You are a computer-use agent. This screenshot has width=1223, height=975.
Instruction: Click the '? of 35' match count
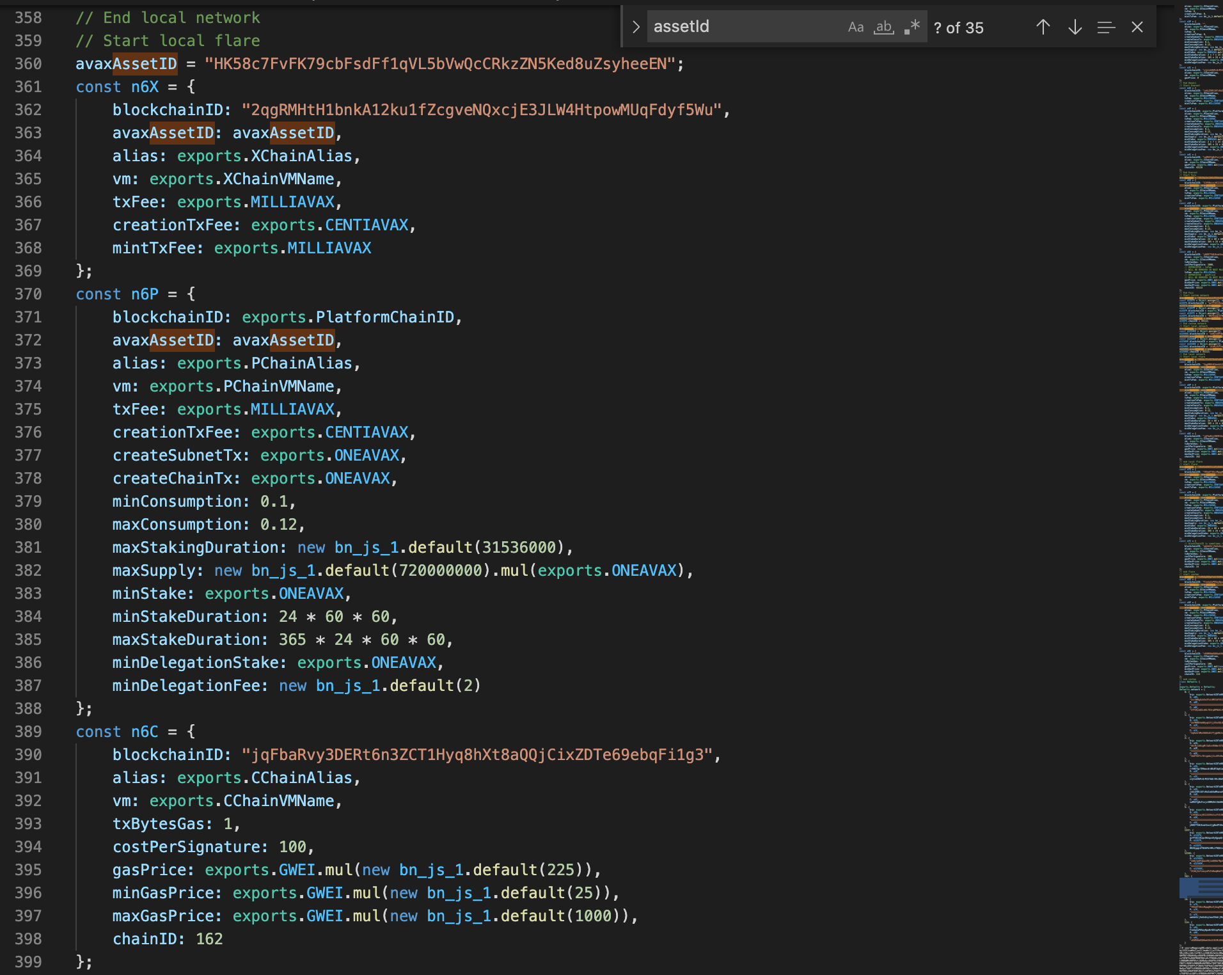pyautogui.click(x=959, y=28)
